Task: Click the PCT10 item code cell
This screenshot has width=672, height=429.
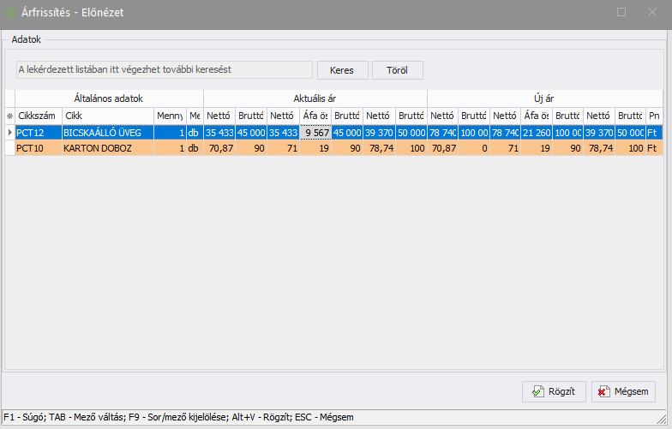Action: 38,148
